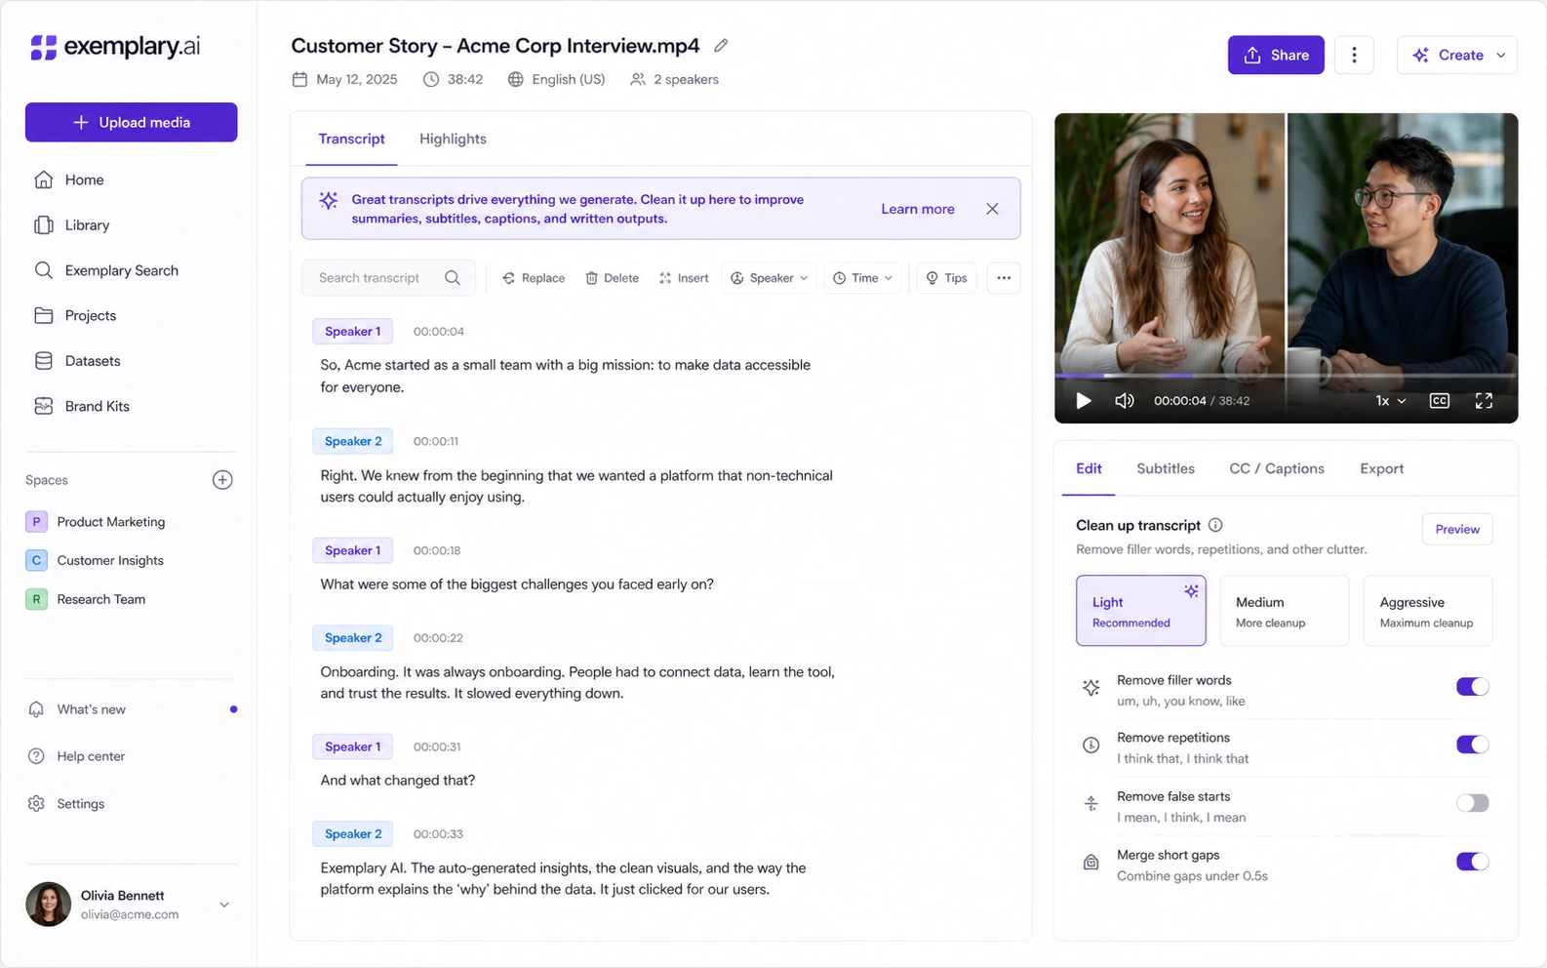Follow the Learn more link
The width and height of the screenshot is (1547, 968).
coord(918,209)
